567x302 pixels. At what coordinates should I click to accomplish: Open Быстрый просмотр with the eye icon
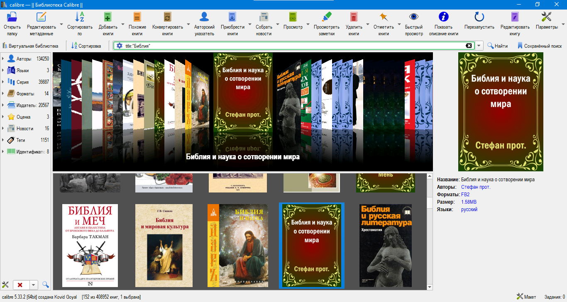click(x=414, y=17)
